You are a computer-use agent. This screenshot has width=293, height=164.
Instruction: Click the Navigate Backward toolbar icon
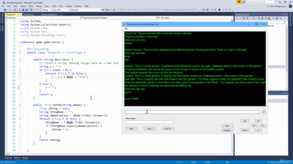pos(5,10)
